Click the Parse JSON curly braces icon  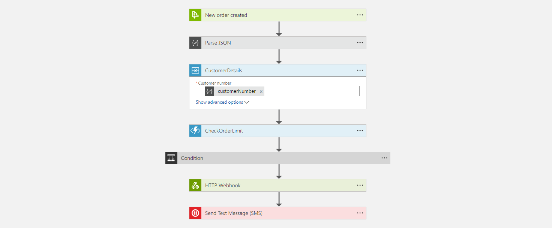point(195,43)
